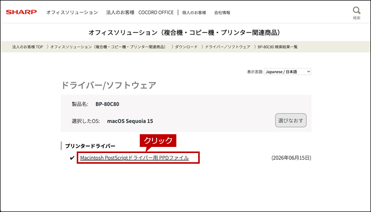Viewport: 371px width, 212px height.
Task: Open 個人のお客様 navigation link
Action: tap(194, 13)
